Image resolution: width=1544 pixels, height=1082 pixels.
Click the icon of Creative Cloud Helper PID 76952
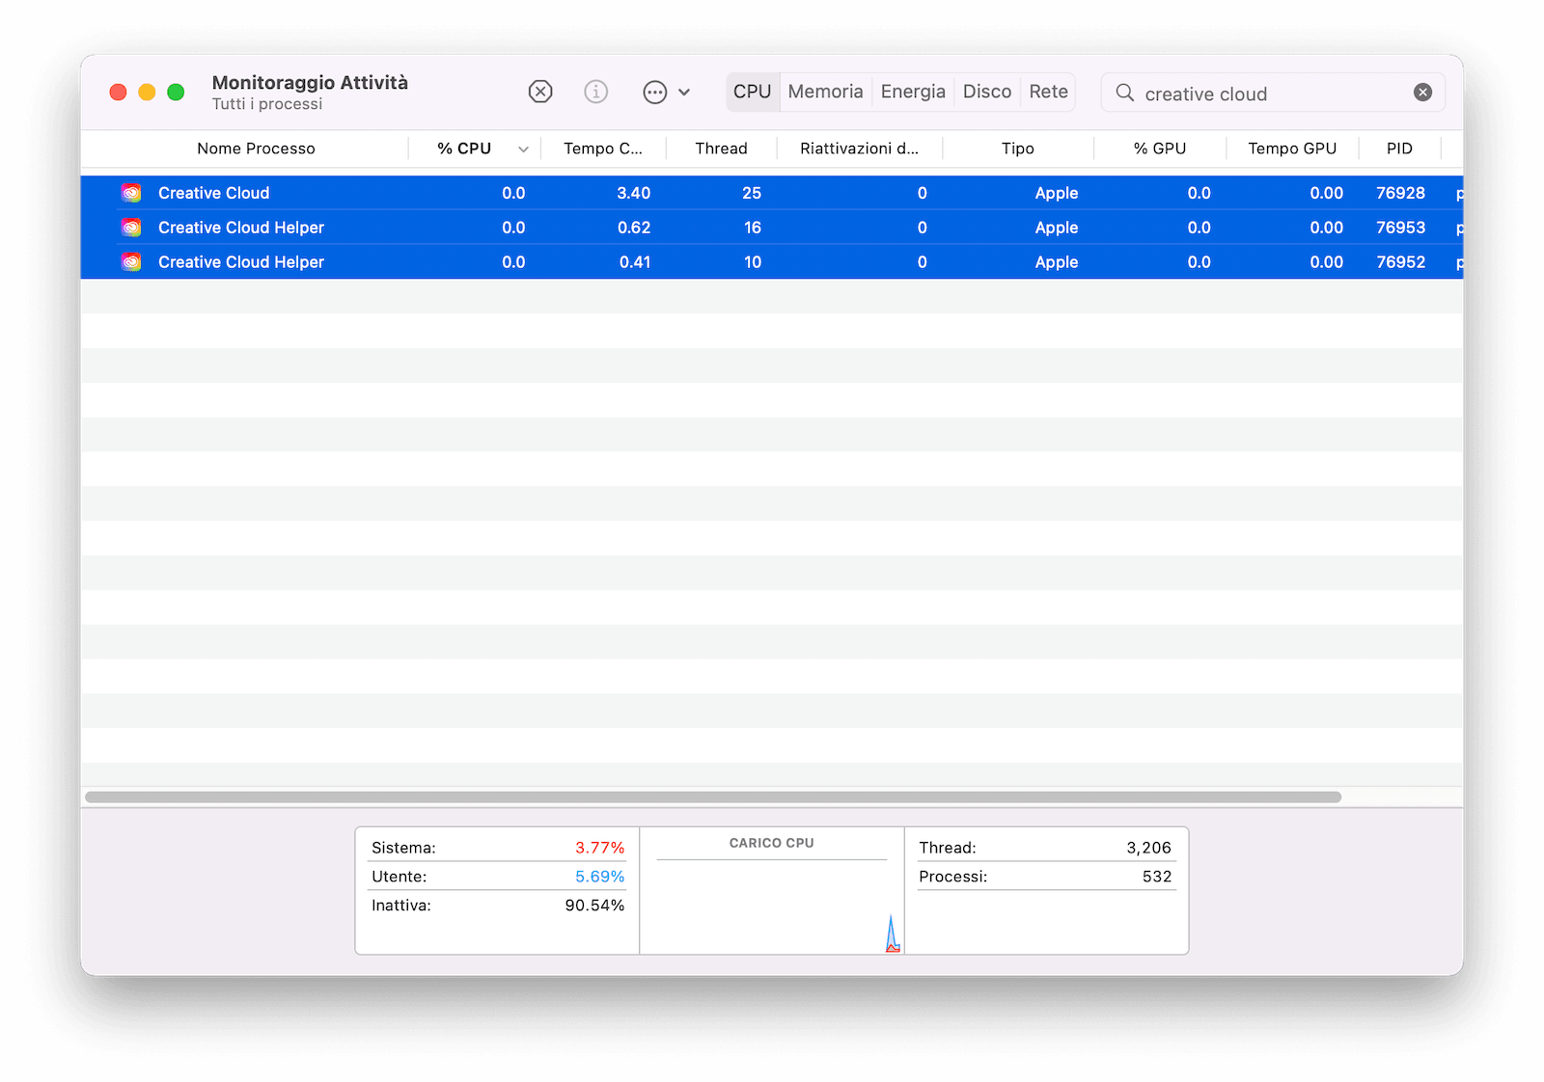(x=131, y=262)
